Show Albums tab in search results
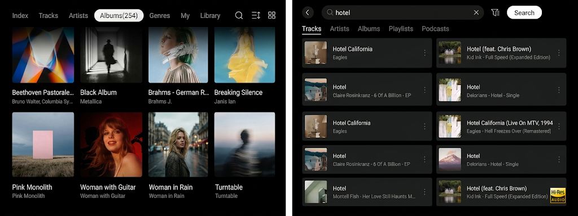 click(x=369, y=29)
